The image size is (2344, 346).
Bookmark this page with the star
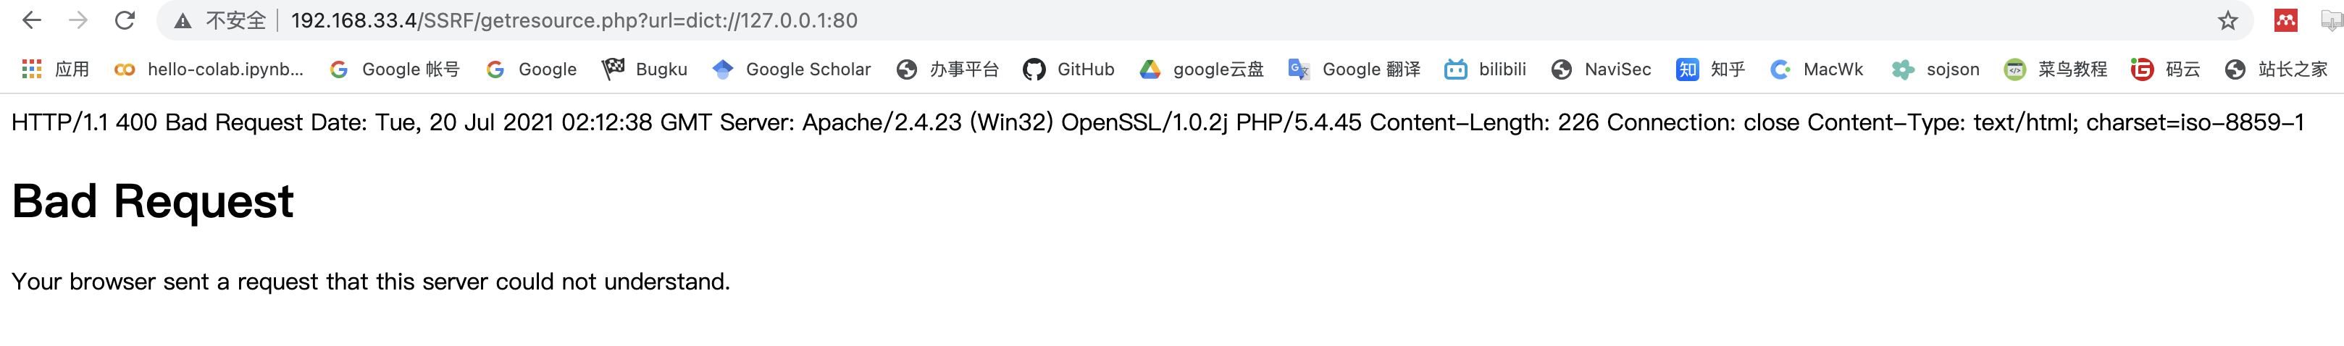coord(2227,20)
